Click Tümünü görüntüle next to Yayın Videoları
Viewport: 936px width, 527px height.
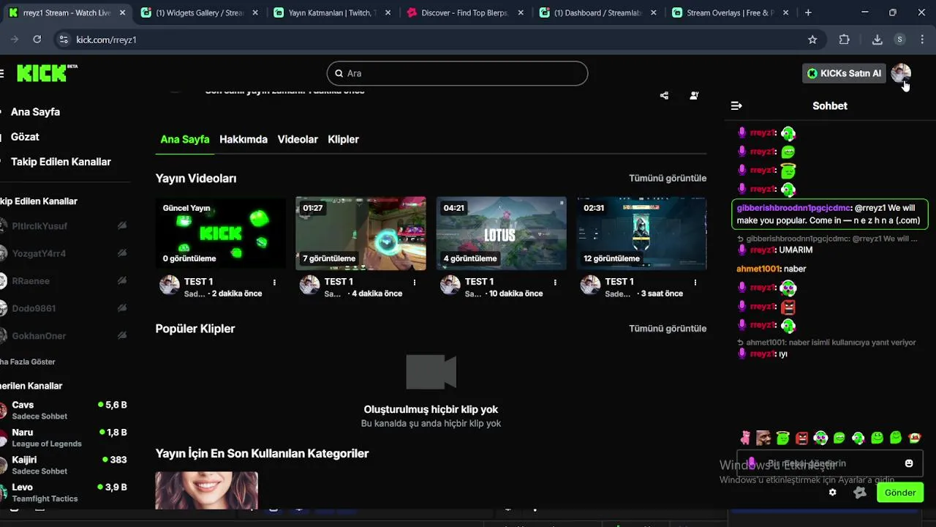(x=668, y=178)
